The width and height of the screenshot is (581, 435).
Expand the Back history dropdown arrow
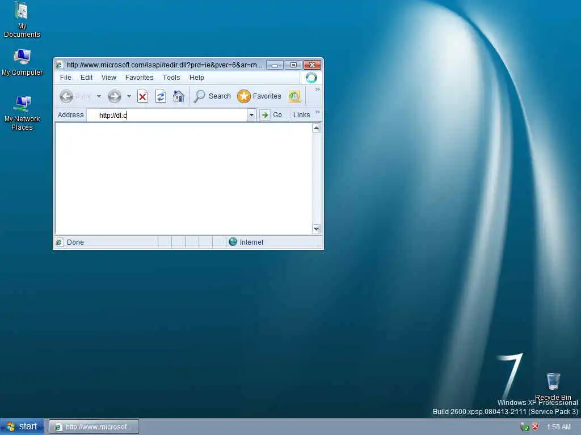coord(99,96)
